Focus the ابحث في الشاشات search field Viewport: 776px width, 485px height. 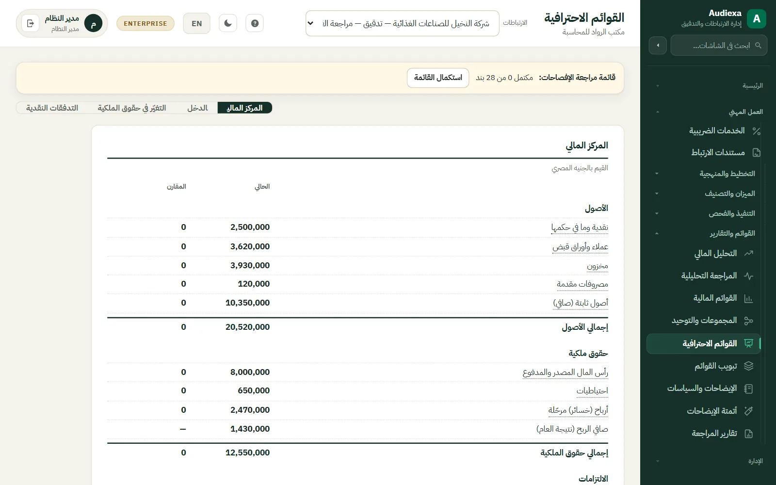719,45
